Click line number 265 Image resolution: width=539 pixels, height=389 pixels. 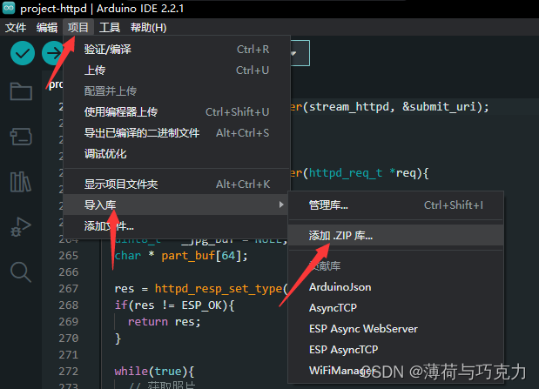(69, 255)
